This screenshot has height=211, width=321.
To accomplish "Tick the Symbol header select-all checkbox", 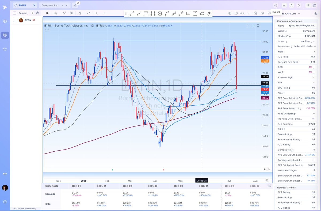I will (15, 13).
